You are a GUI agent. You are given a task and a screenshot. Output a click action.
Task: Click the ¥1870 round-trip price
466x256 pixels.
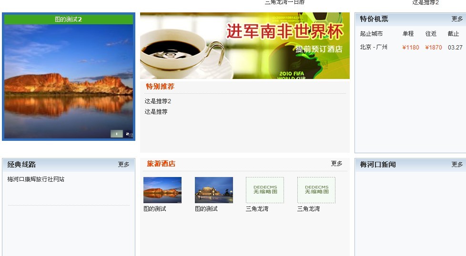coord(434,48)
